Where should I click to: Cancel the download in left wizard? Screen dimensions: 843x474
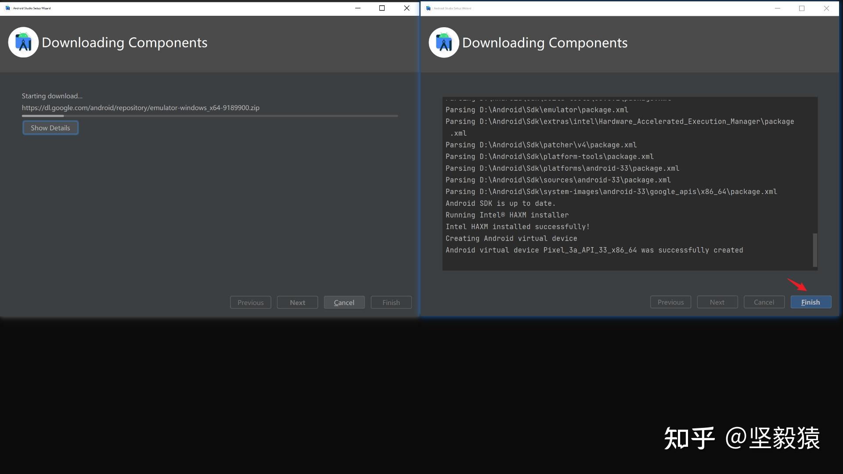[344, 302]
